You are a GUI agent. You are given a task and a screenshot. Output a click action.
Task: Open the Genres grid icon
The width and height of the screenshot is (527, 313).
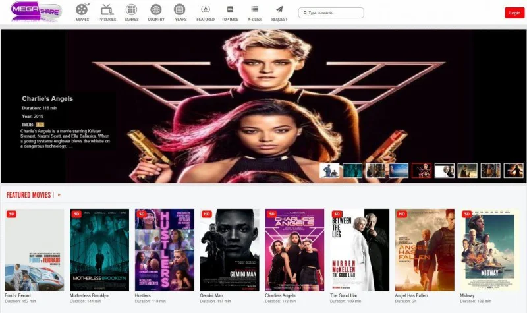131,9
